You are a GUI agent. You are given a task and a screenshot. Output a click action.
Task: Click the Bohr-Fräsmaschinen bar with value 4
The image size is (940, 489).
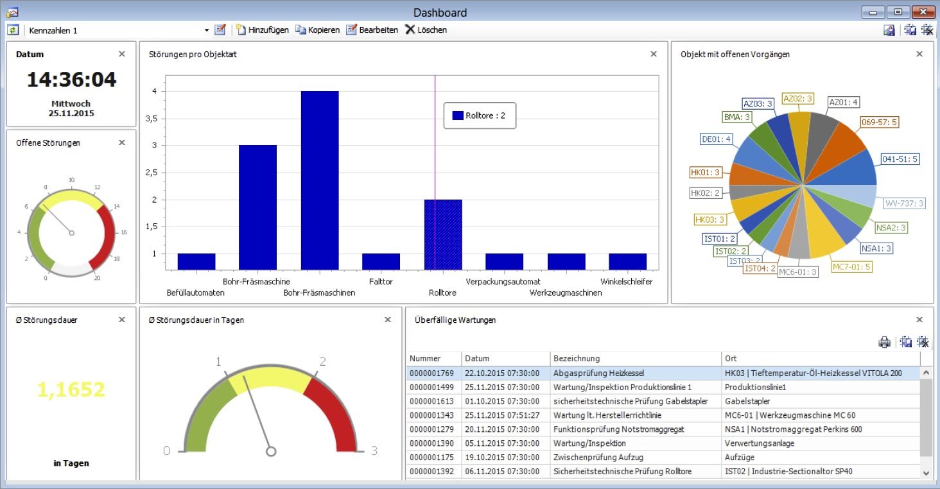(320, 180)
